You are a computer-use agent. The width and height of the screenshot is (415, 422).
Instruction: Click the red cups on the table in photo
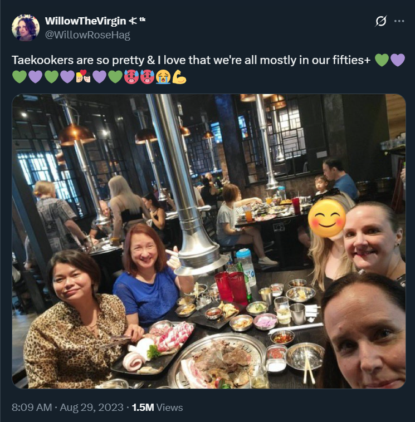233,287
